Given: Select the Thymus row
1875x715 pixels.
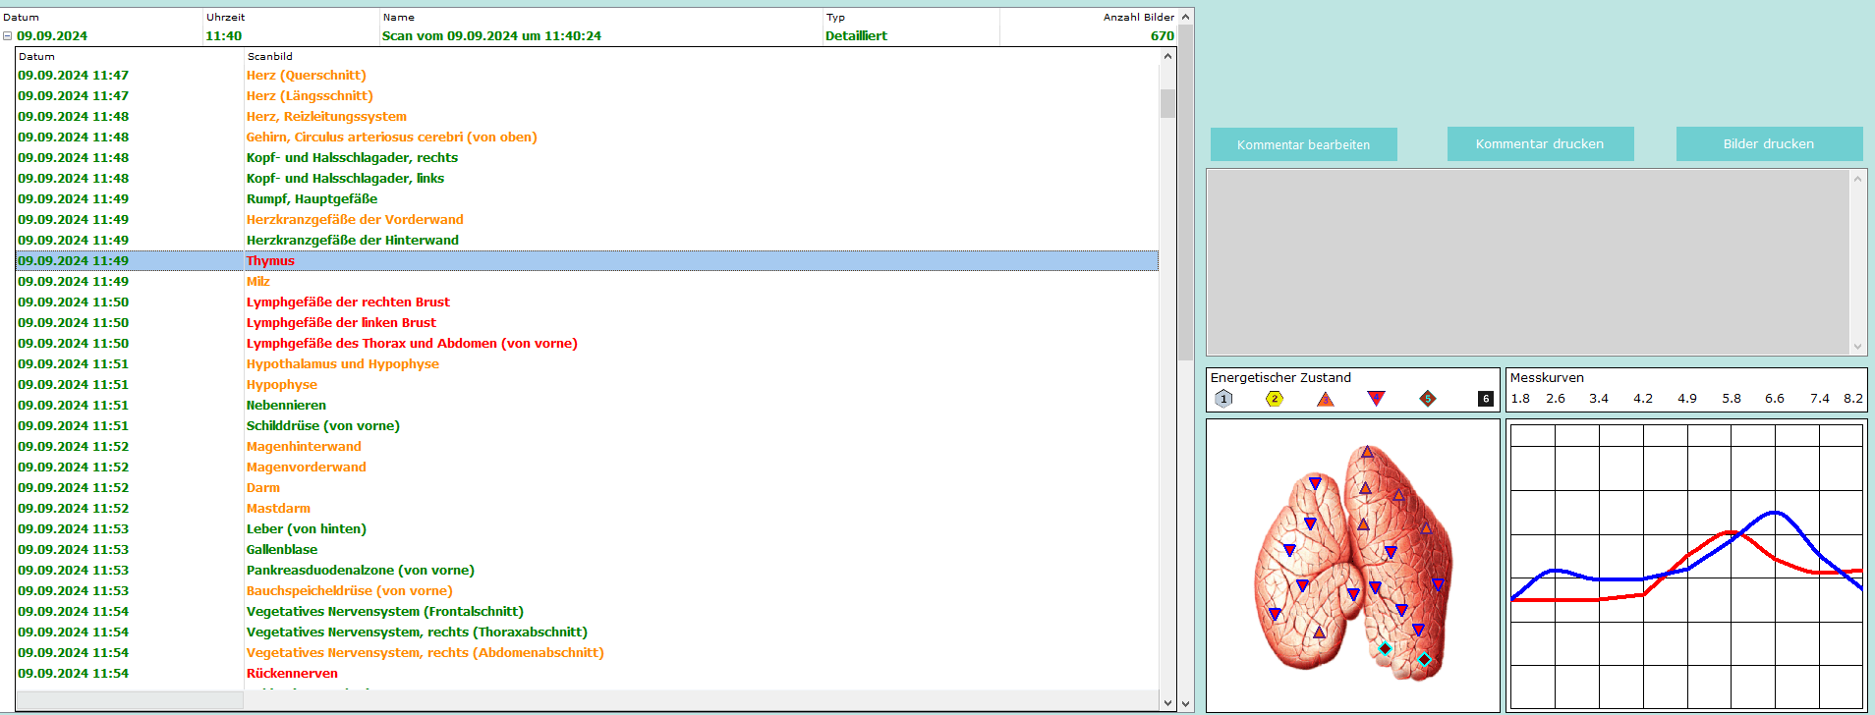Looking at the screenshot, I should coord(588,260).
